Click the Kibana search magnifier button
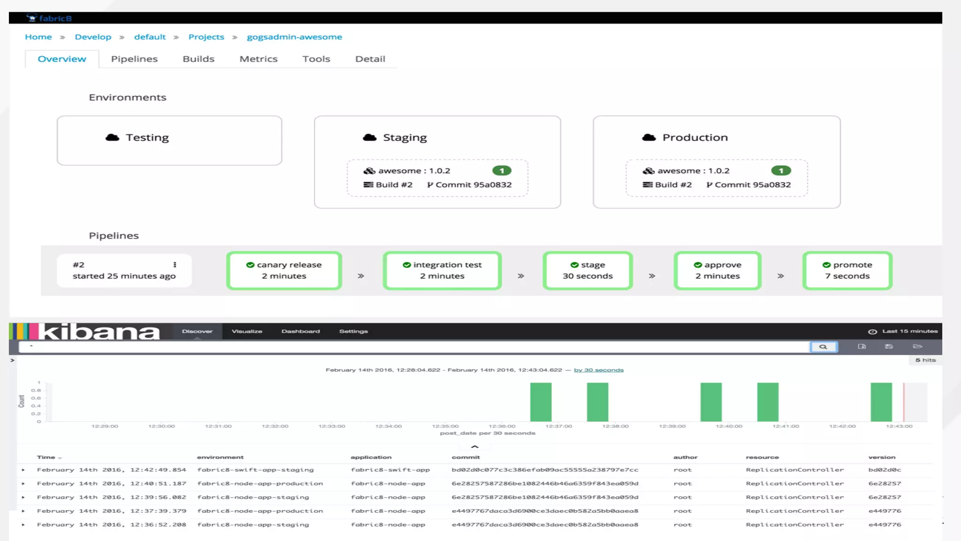961x541 pixels. [824, 347]
